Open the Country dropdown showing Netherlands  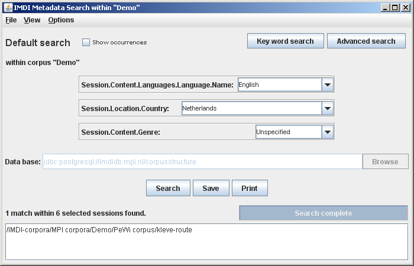[x=328, y=108]
